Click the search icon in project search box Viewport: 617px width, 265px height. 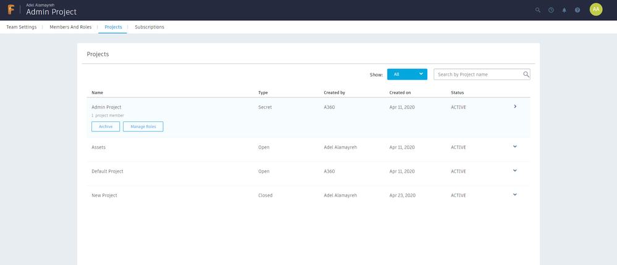click(526, 74)
